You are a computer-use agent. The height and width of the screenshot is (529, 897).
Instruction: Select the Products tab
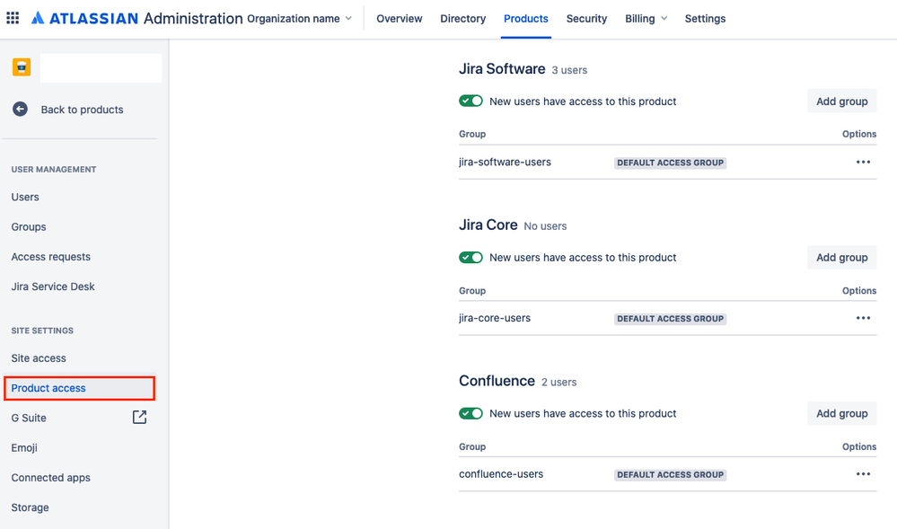[526, 18]
